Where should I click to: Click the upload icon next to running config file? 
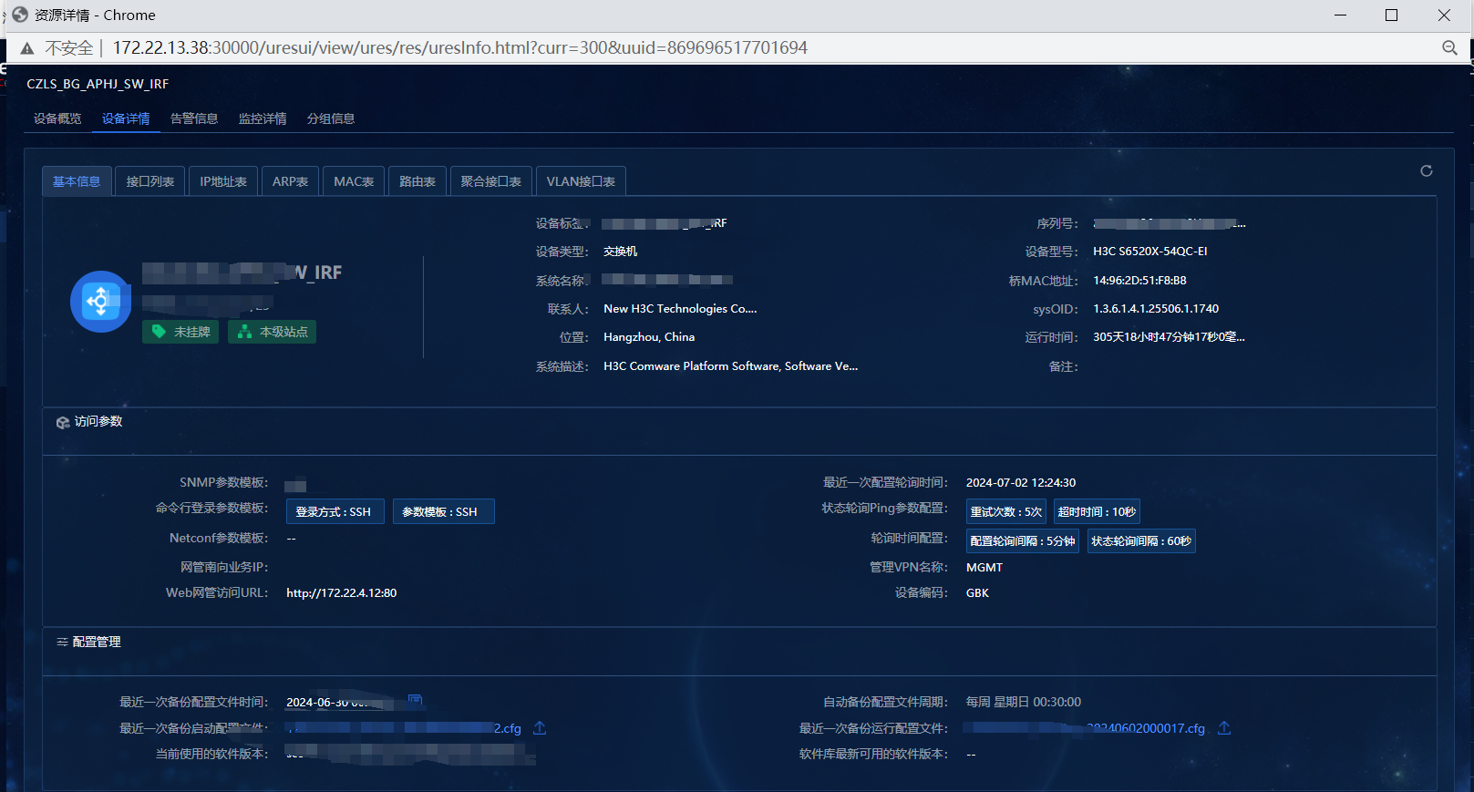pyautogui.click(x=1224, y=727)
